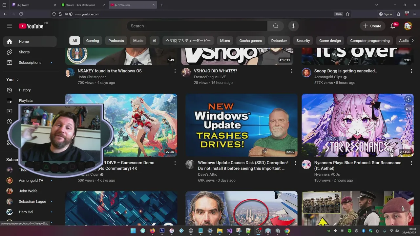Click Watch later on the Nyanners thumbnail

click(408, 99)
